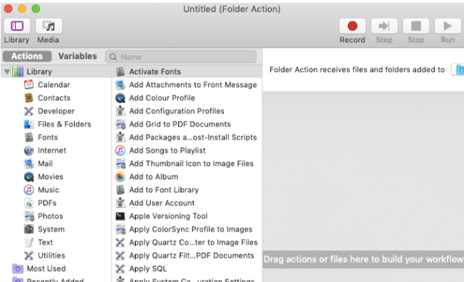This screenshot has height=282, width=464.
Task: Click the Name search field
Action: tap(181, 57)
